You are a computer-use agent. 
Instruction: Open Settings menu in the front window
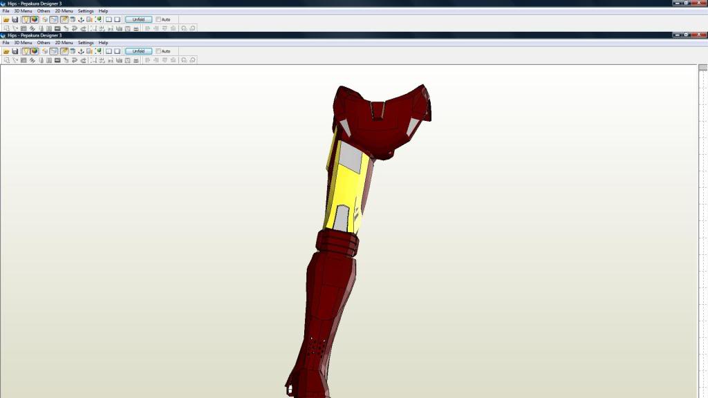86,43
